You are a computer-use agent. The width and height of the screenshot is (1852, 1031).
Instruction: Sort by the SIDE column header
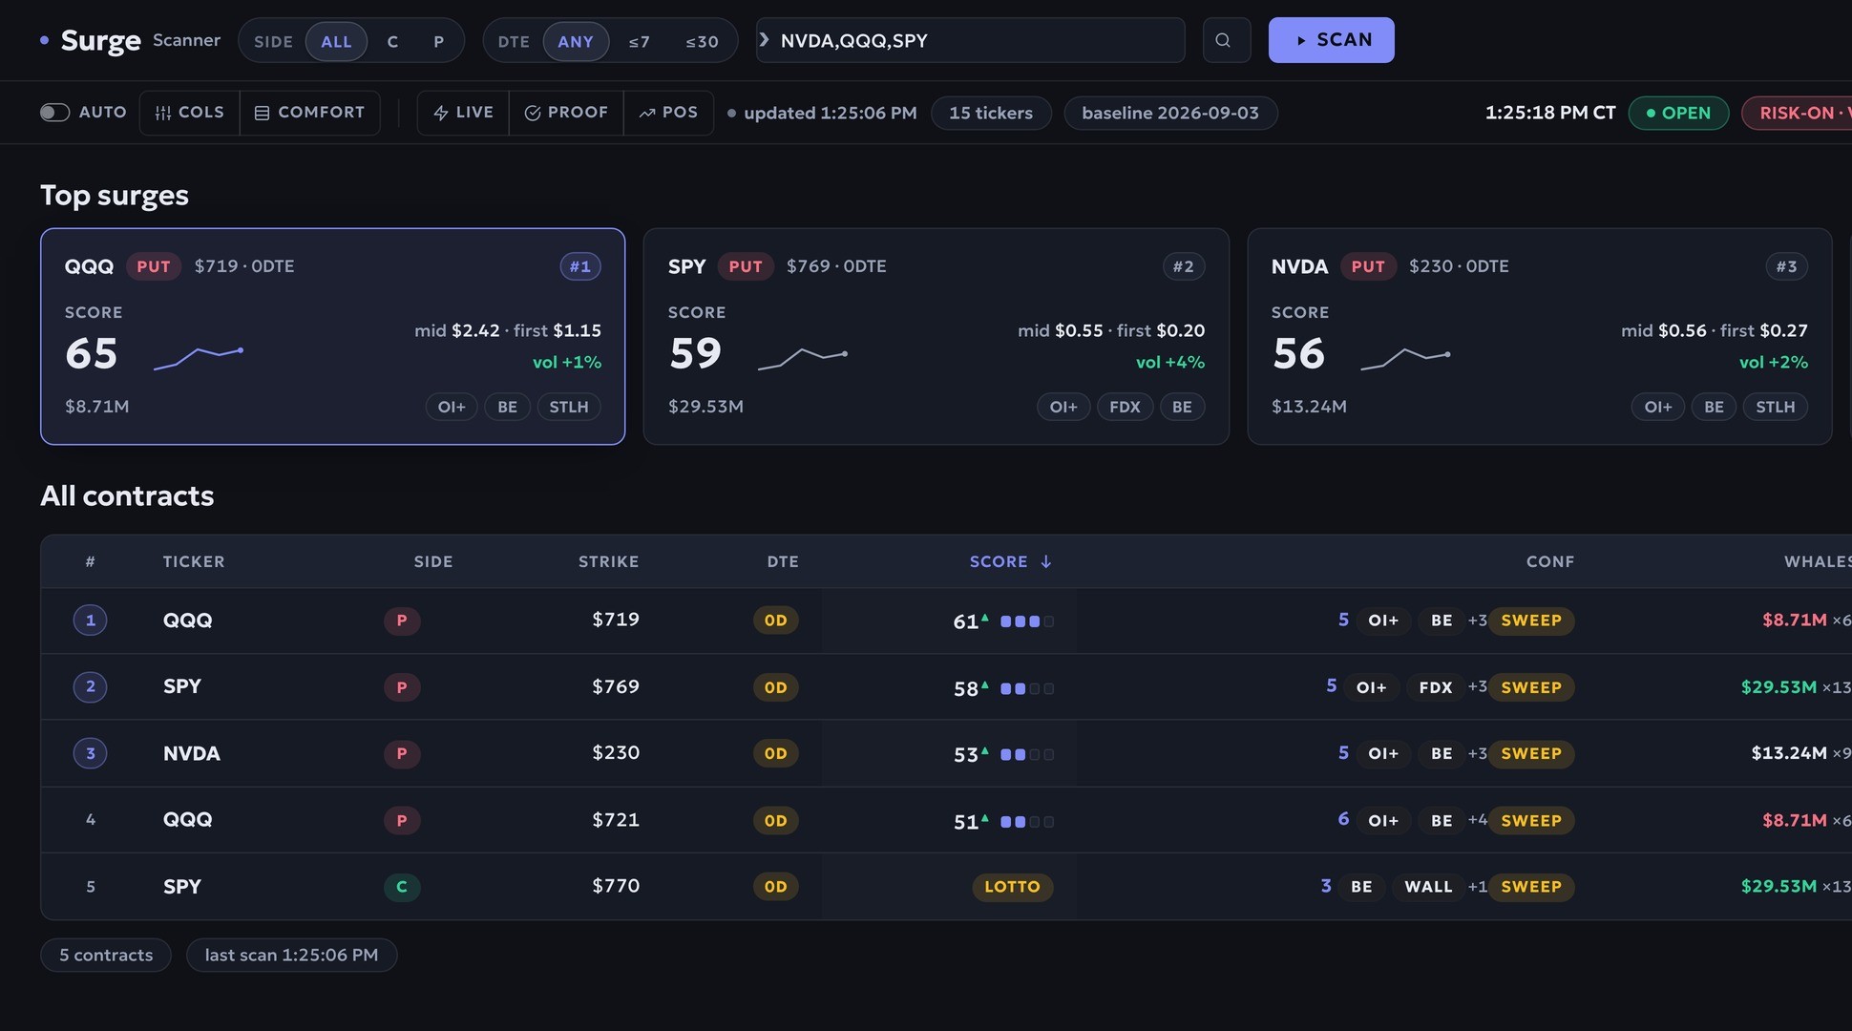433,561
